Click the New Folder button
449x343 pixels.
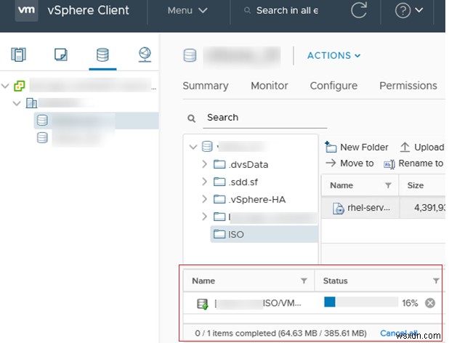(357, 148)
